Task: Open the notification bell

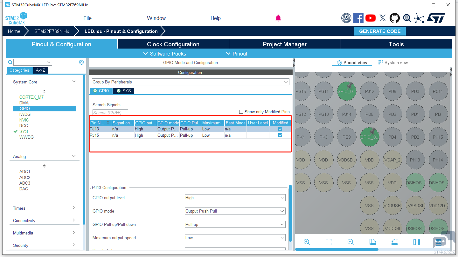Action: pos(278,18)
